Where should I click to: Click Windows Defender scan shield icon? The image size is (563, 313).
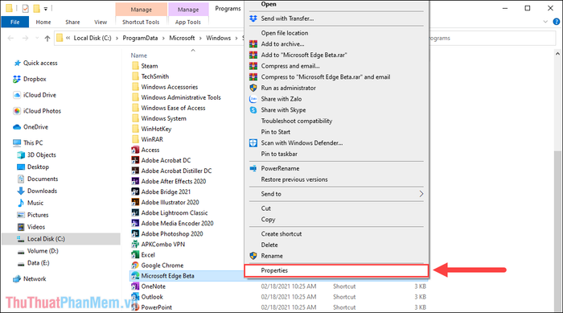(253, 143)
